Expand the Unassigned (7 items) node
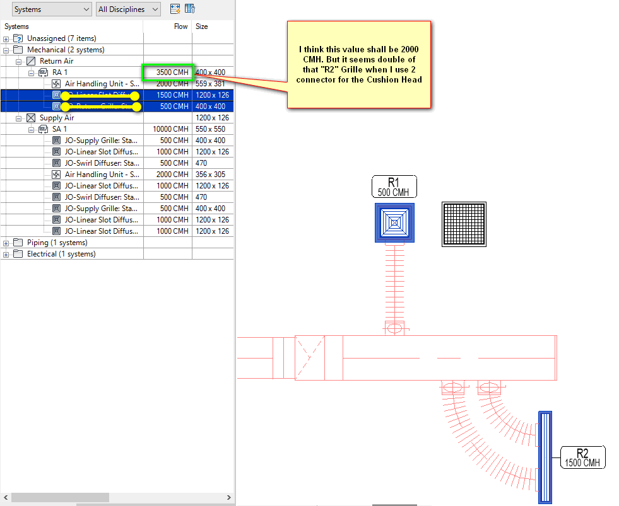Screen dimensions: 619x506 coord(6,39)
